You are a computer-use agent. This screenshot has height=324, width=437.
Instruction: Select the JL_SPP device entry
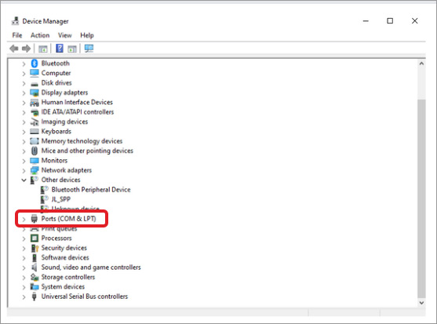60,199
